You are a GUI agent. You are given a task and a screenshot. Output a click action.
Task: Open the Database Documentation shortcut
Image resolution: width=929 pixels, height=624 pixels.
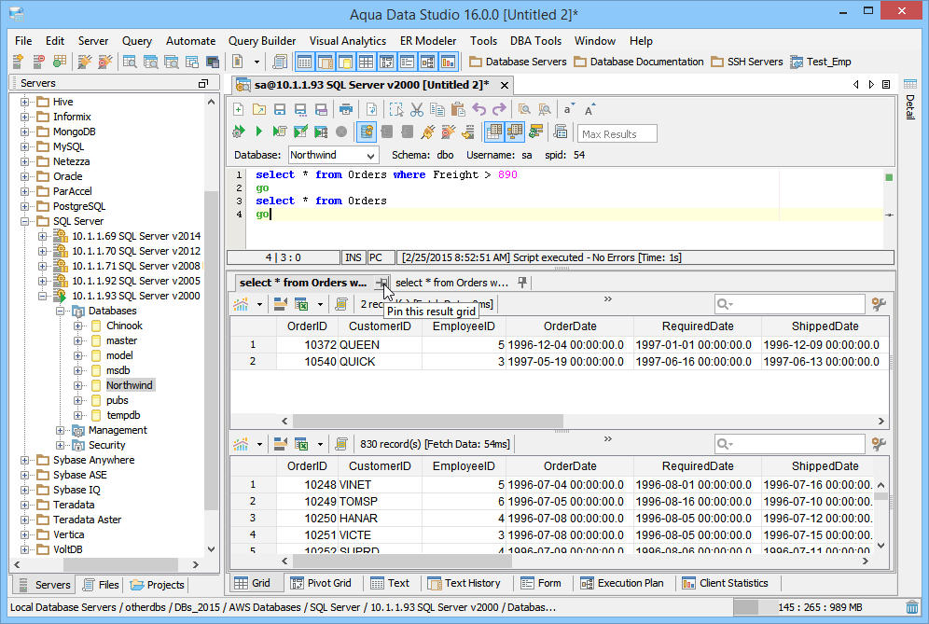639,62
